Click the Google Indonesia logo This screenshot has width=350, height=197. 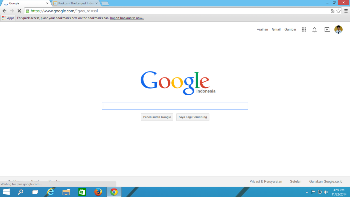click(178, 83)
